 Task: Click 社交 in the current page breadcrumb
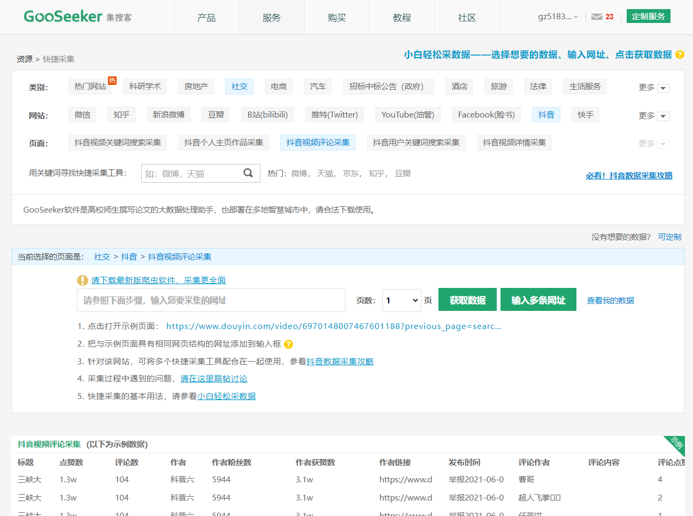click(x=102, y=257)
